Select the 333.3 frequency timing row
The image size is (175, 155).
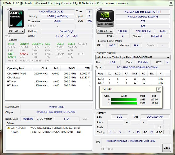tap(133, 79)
